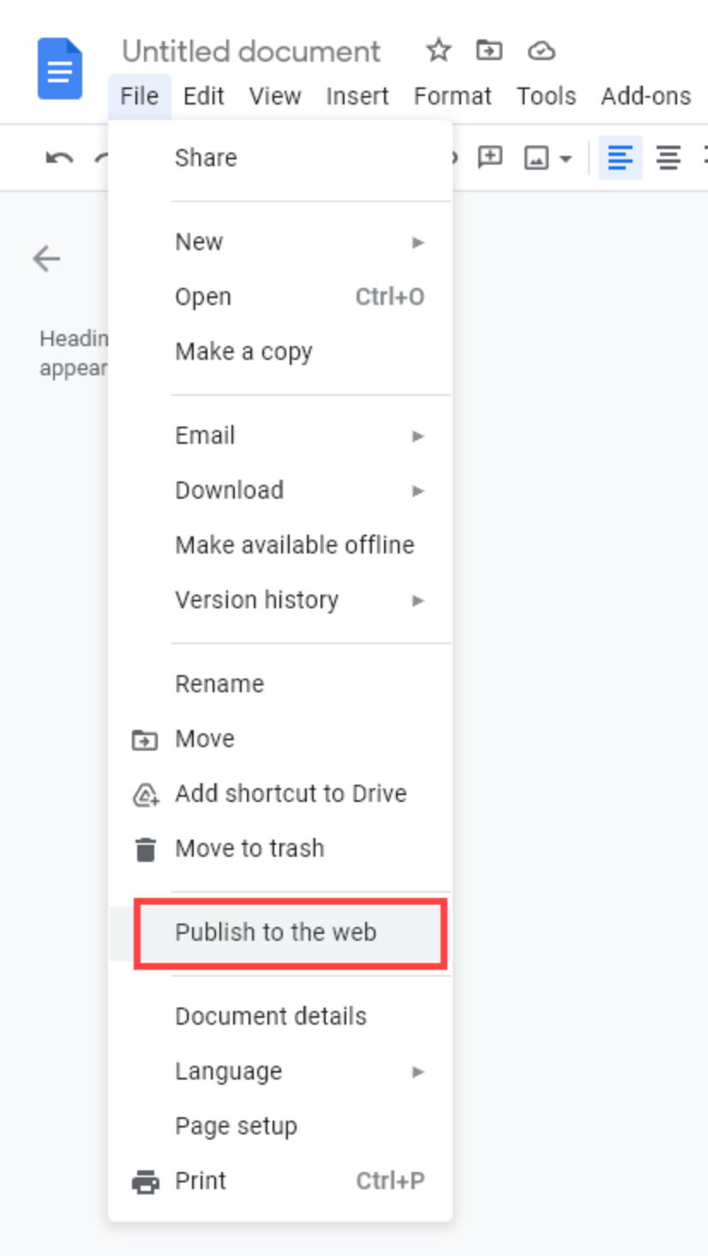This screenshot has height=1256, width=708.
Task: Open Page setup settings
Action: [x=236, y=1125]
